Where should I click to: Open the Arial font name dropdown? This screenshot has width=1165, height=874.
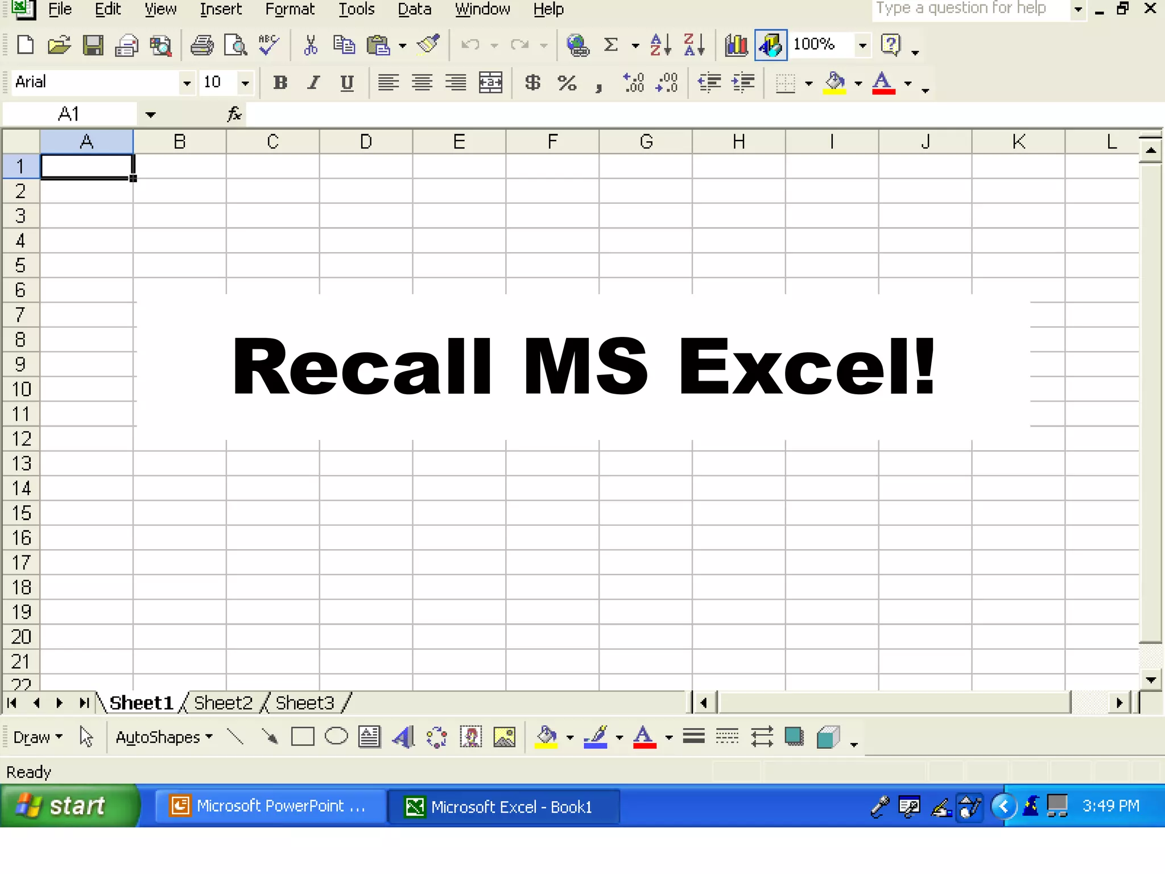pyautogui.click(x=187, y=83)
